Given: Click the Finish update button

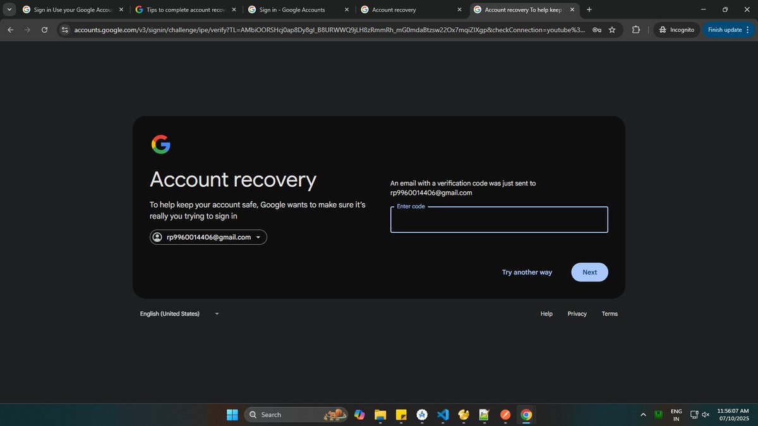Looking at the screenshot, I should (x=725, y=30).
